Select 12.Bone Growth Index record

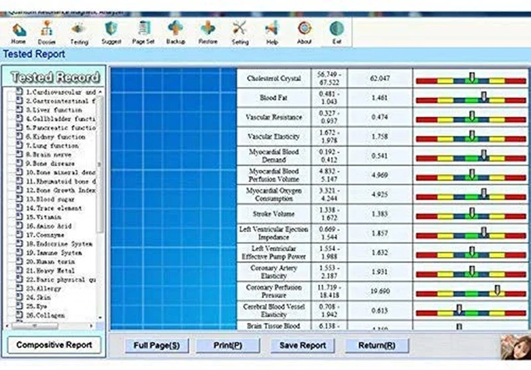pos(60,190)
